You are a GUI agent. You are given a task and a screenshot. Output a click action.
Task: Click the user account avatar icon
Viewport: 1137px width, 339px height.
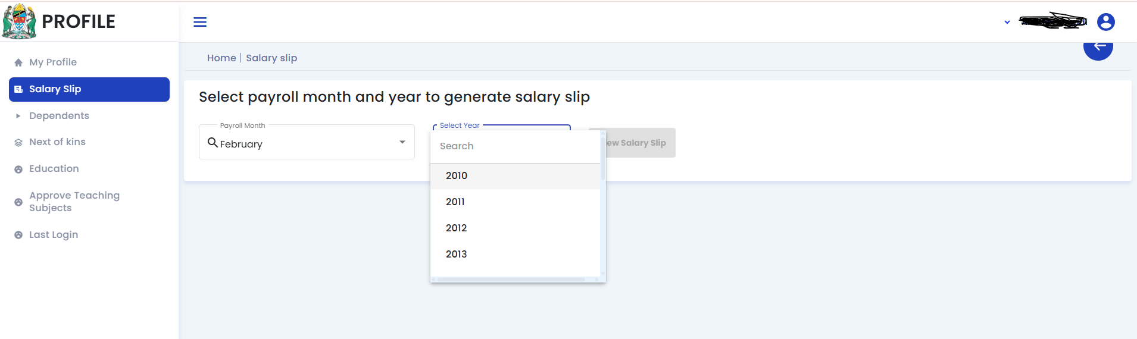1105,22
